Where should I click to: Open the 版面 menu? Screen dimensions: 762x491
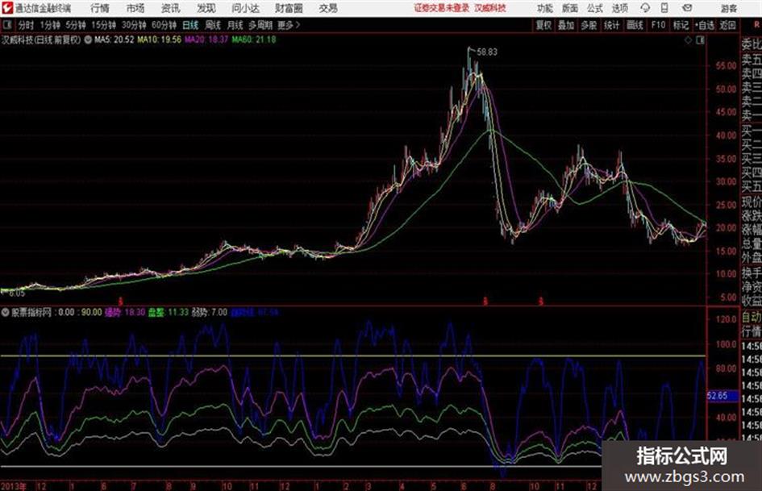570,8
